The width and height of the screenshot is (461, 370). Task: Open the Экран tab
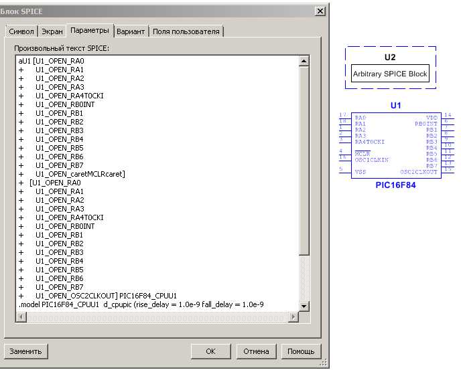52,31
